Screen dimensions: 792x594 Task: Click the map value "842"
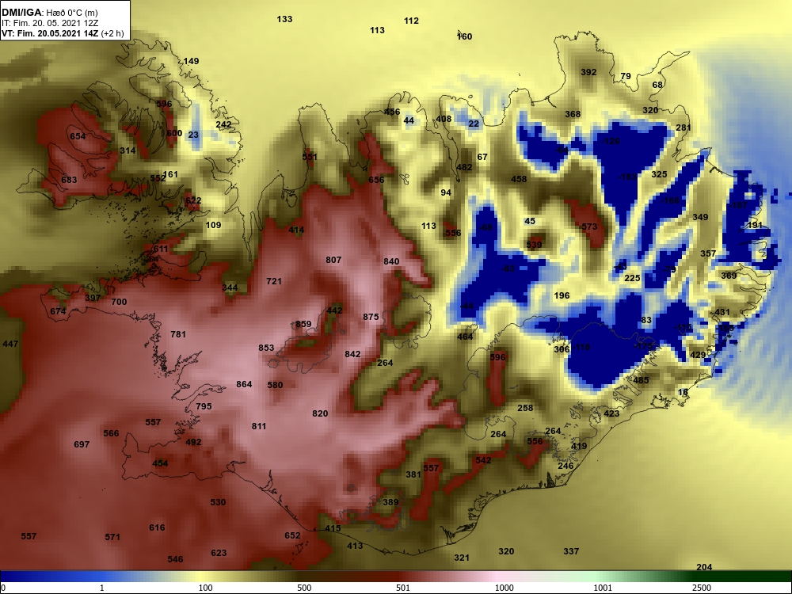coord(352,354)
